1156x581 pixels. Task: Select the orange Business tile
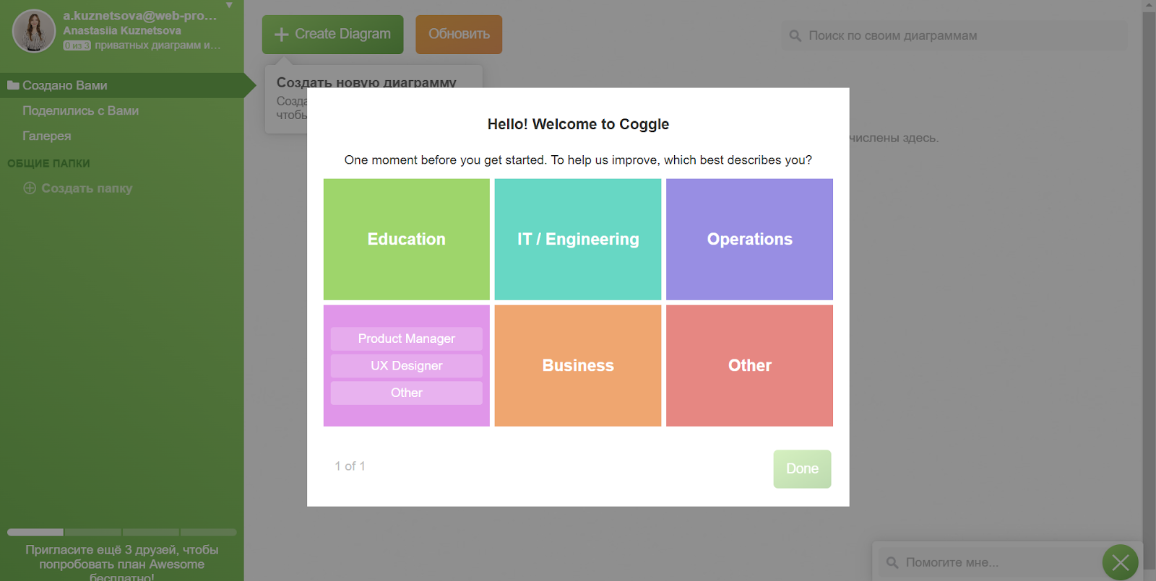(x=577, y=365)
